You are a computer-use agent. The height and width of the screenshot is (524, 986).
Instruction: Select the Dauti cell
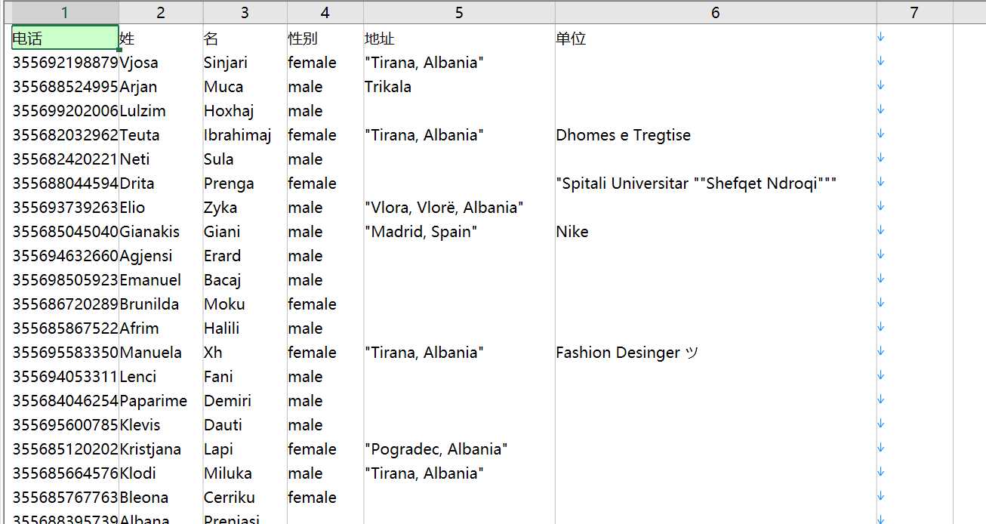click(x=245, y=425)
